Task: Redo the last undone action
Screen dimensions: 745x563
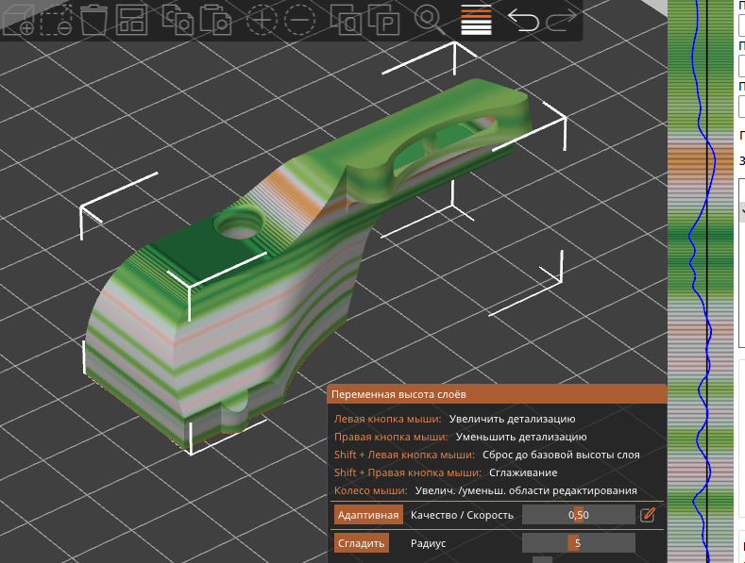Action: coord(561,20)
